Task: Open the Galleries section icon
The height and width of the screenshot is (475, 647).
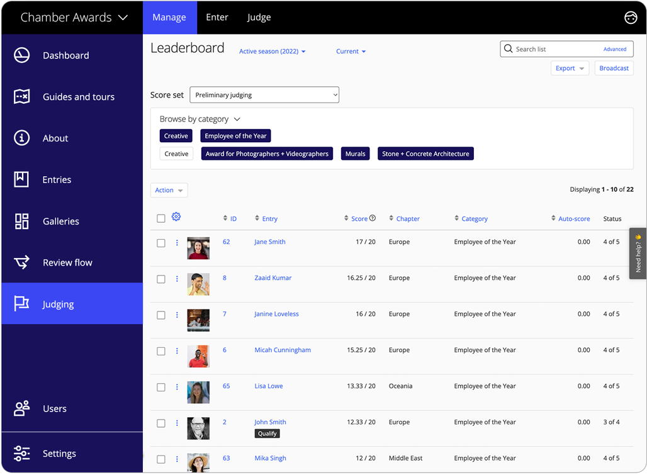Action: click(21, 221)
